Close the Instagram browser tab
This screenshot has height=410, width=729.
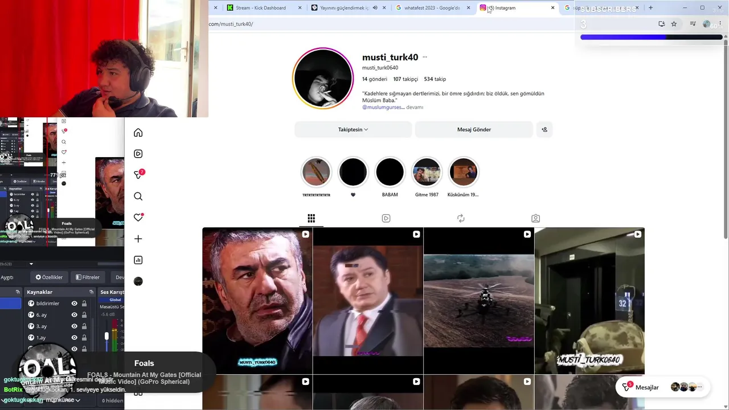552,8
